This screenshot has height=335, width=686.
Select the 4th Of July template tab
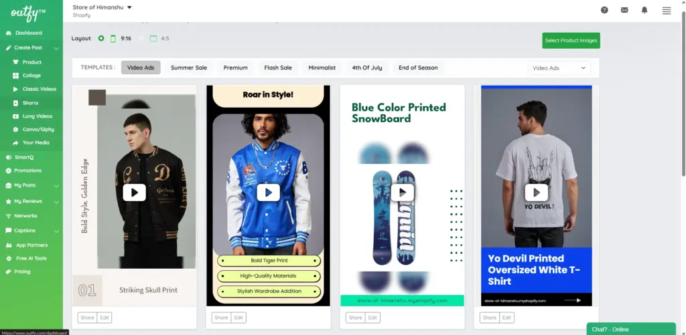pos(366,68)
